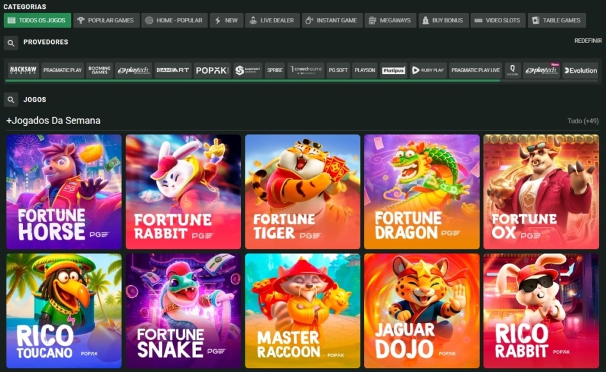The height and width of the screenshot is (372, 606).
Task: Click the +Jogados Da Semana heading
Action: click(x=53, y=121)
